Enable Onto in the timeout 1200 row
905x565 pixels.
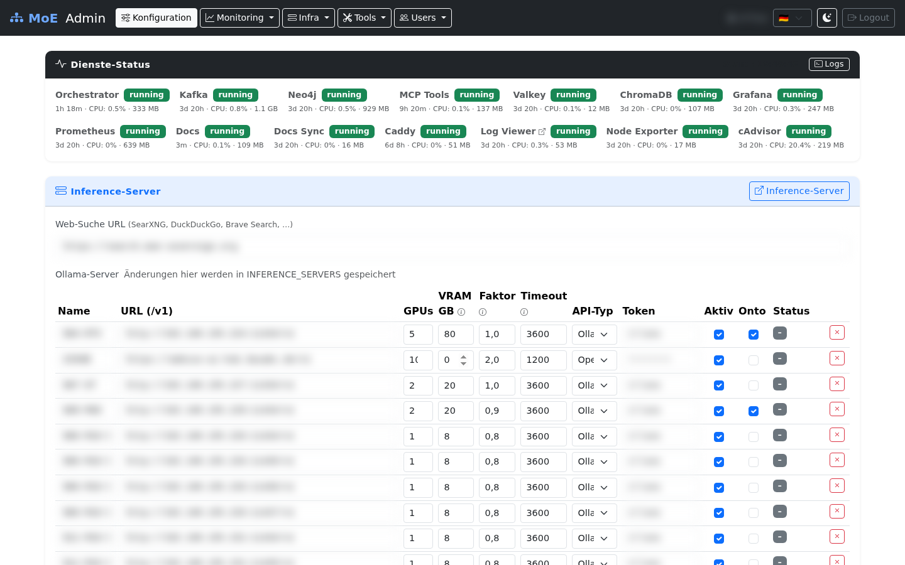click(x=754, y=360)
